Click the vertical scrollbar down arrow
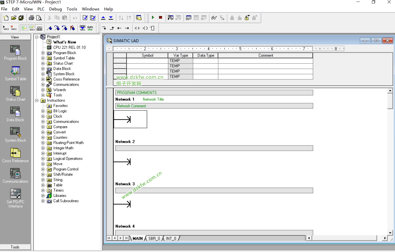The image size is (395, 252). pos(390,233)
